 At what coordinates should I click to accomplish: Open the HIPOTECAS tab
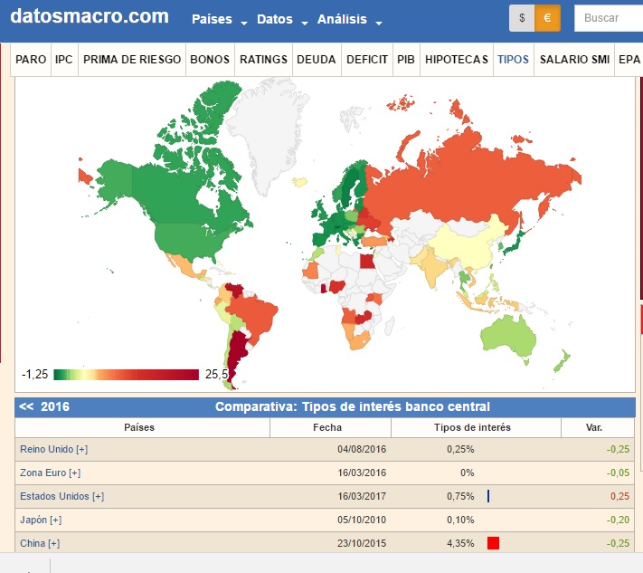coord(457,60)
